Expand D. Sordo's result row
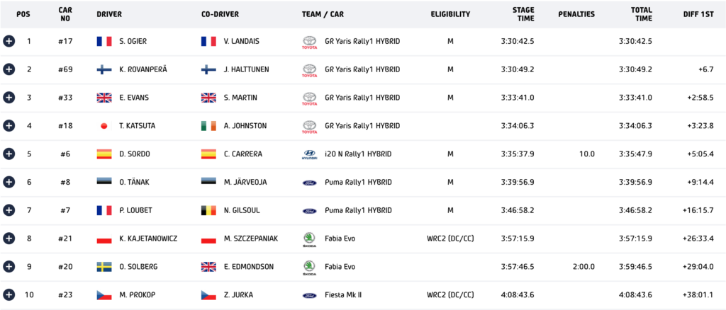This screenshot has height=310, width=726. pyautogui.click(x=9, y=154)
